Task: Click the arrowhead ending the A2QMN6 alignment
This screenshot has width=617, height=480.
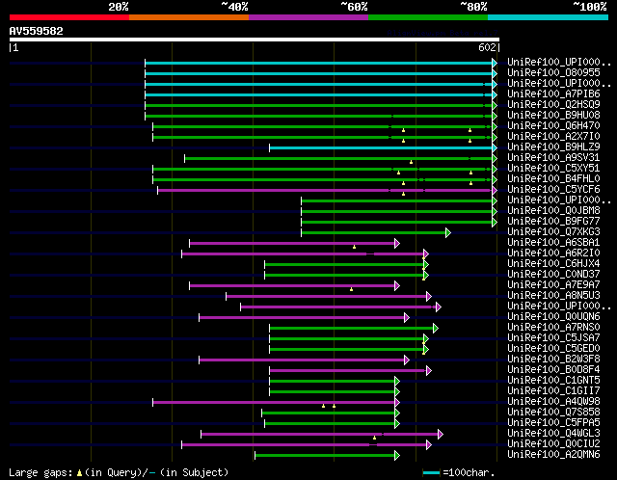Action: [x=397, y=456]
